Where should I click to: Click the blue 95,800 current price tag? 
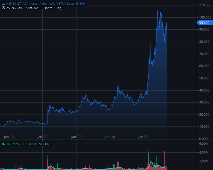pos(205,23)
